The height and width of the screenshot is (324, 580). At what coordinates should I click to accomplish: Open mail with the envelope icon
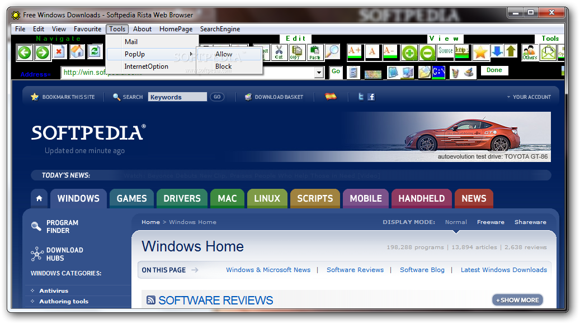548,52
